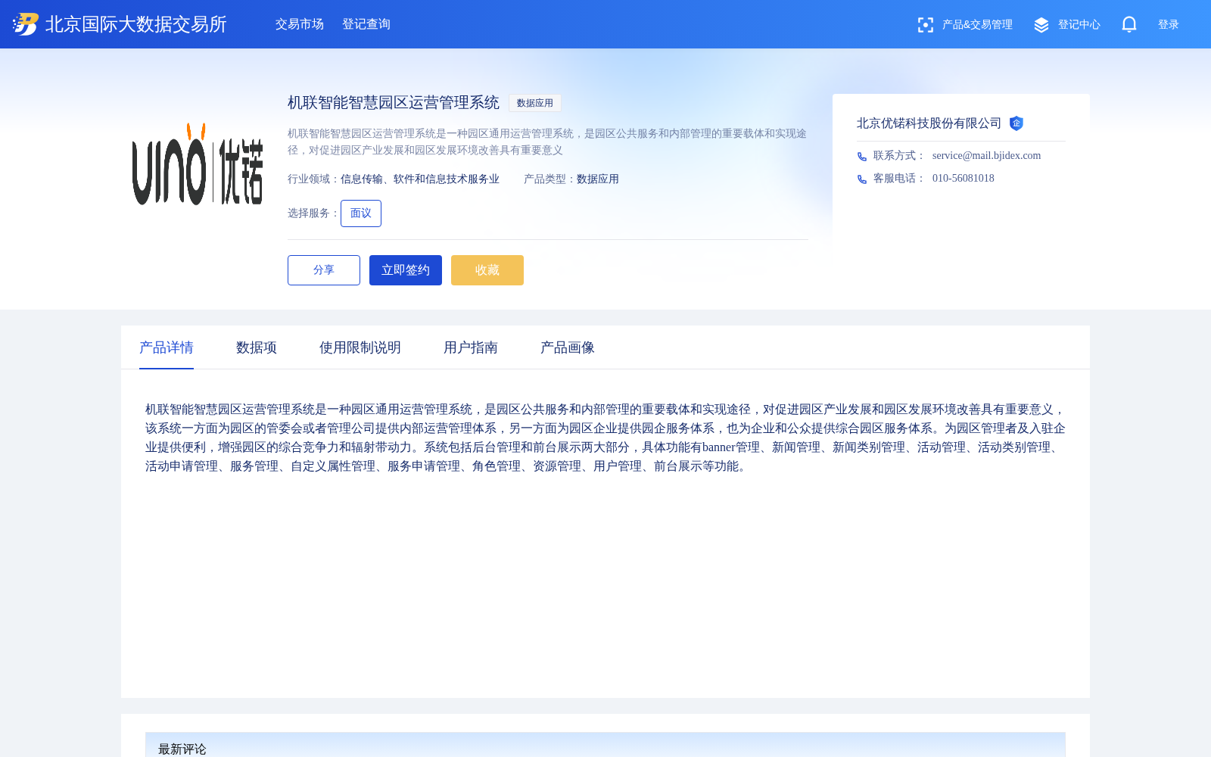Go to 交易市场 in the top navigation
This screenshot has width=1211, height=757.
point(300,24)
